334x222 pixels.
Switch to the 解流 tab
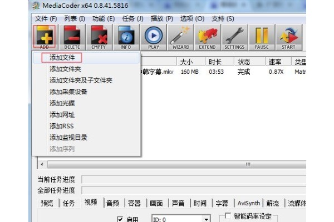[x=273, y=203]
